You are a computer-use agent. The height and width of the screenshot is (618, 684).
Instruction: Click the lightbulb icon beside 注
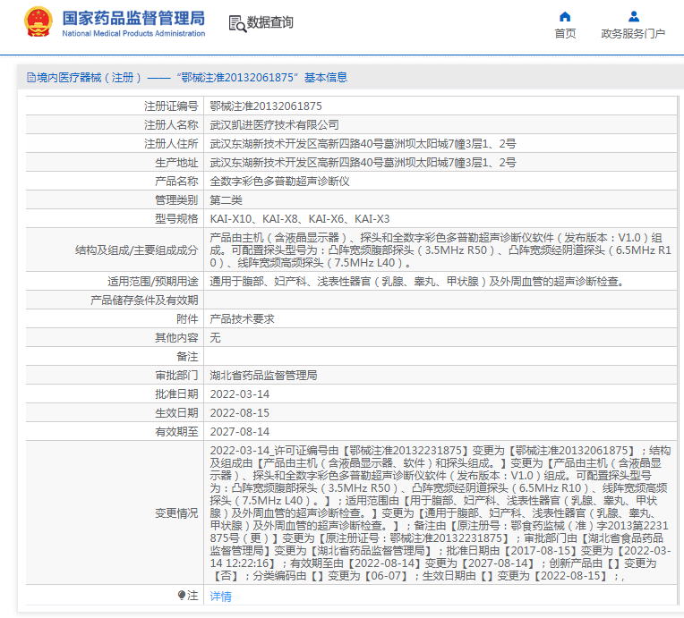182,595
